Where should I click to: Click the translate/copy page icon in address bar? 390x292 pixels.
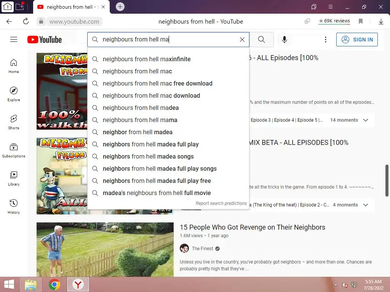tap(307, 21)
